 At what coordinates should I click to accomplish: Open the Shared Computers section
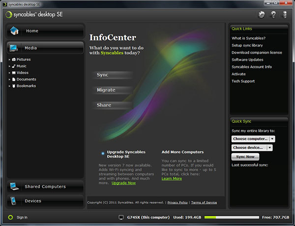pyautogui.click(x=45, y=187)
